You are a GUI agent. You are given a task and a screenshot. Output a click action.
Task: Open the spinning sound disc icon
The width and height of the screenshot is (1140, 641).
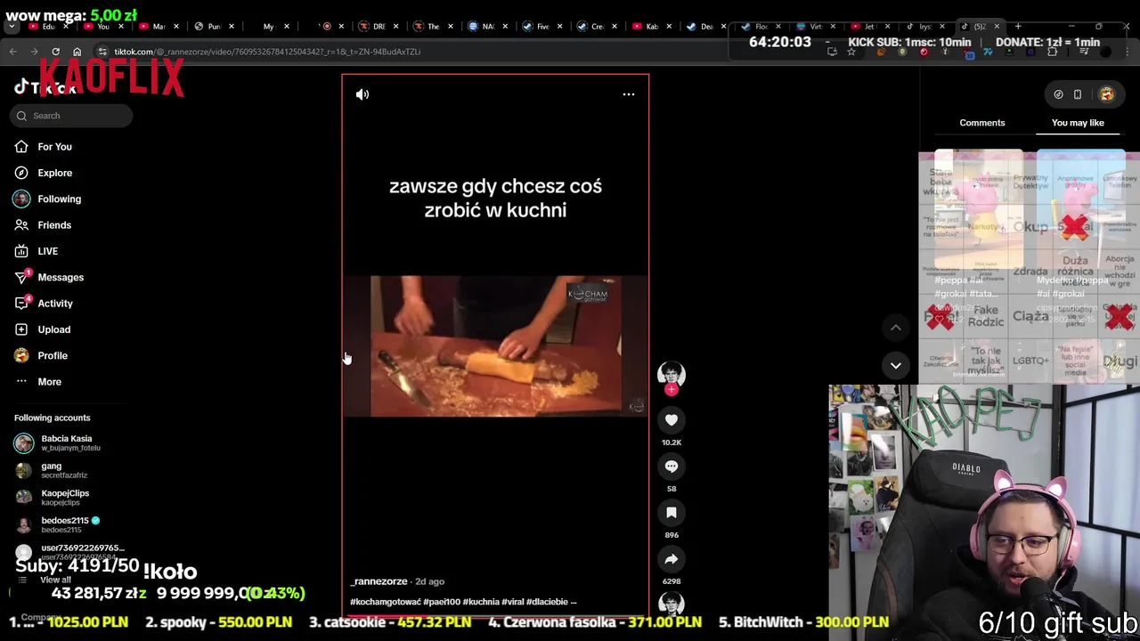pyautogui.click(x=672, y=604)
